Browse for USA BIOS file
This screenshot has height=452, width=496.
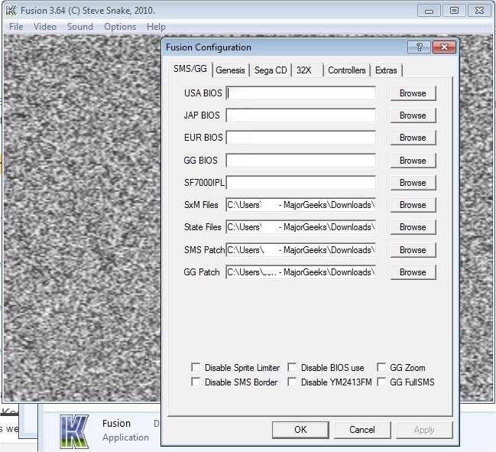[413, 93]
